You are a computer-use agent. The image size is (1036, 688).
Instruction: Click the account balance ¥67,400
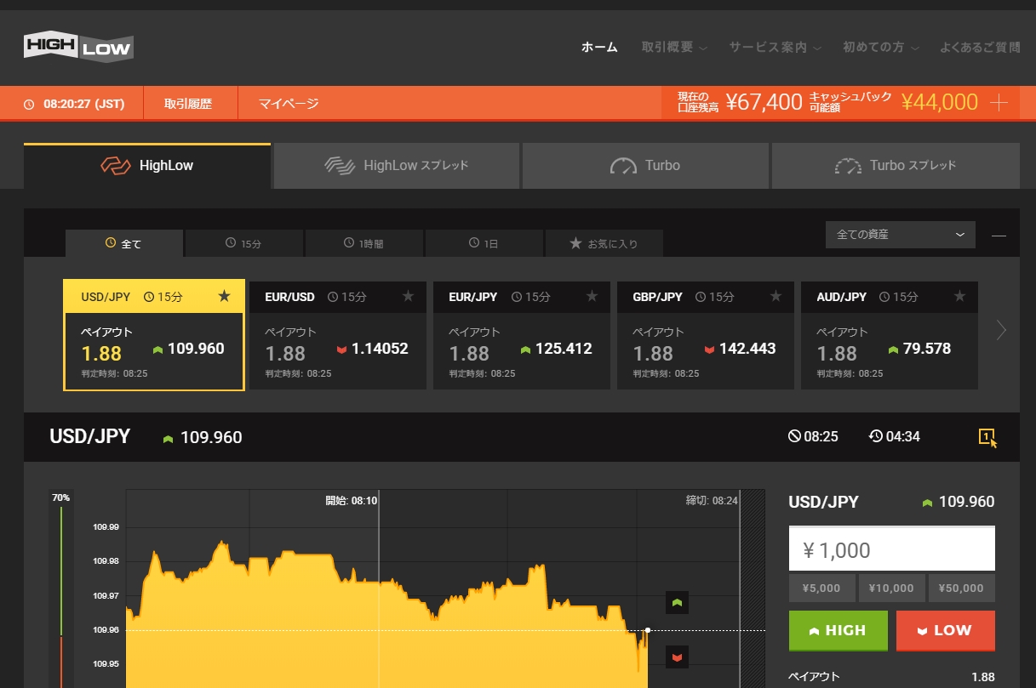(764, 103)
